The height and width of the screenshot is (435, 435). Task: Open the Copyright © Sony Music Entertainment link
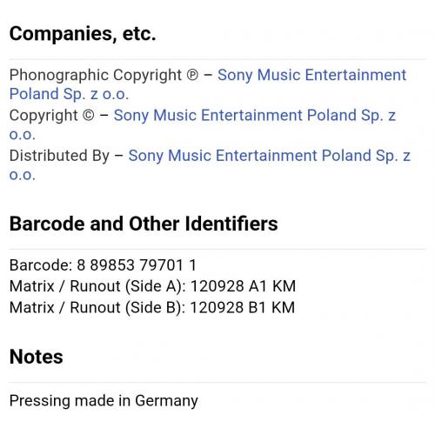[255, 116]
